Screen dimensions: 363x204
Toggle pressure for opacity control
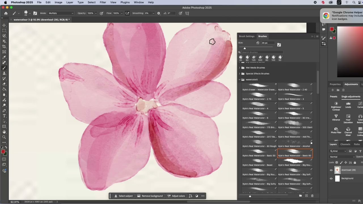[102, 13]
